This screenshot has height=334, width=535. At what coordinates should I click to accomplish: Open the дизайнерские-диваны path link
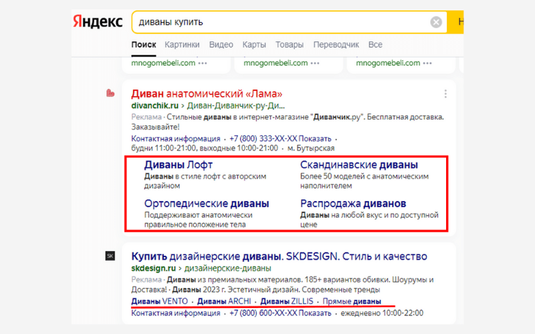[x=227, y=269]
